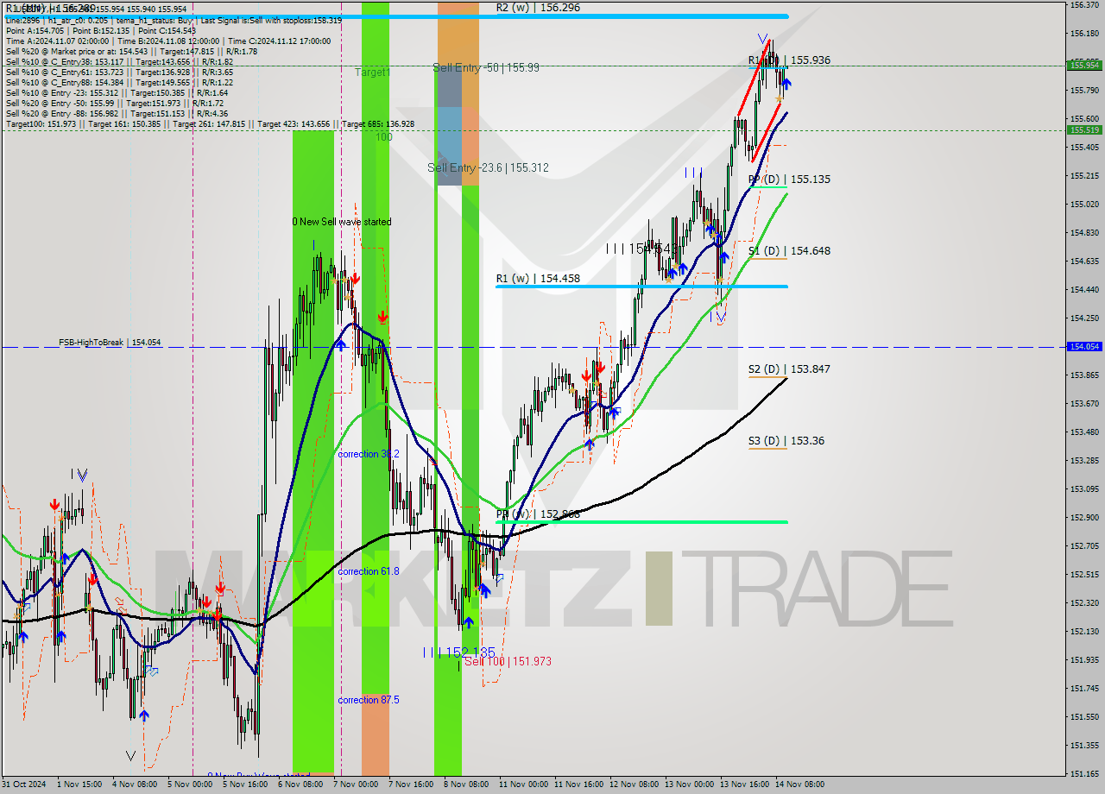Select the 156.180 price axis tick
1105x794 pixels.
pos(1084,34)
